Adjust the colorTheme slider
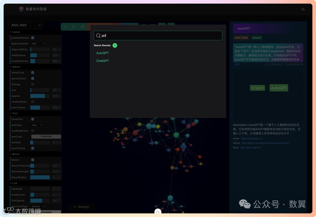This screenshot has width=316, height=217. click(40, 108)
